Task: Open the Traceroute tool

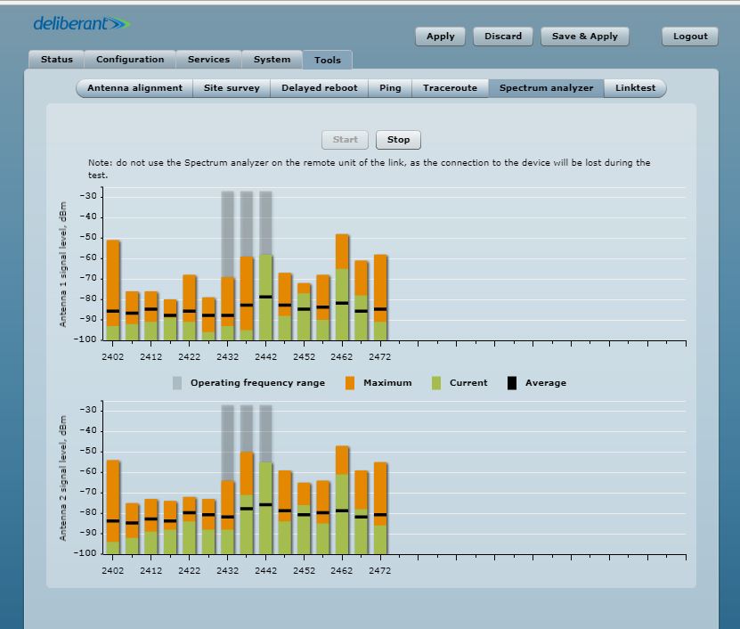Action: tap(451, 88)
